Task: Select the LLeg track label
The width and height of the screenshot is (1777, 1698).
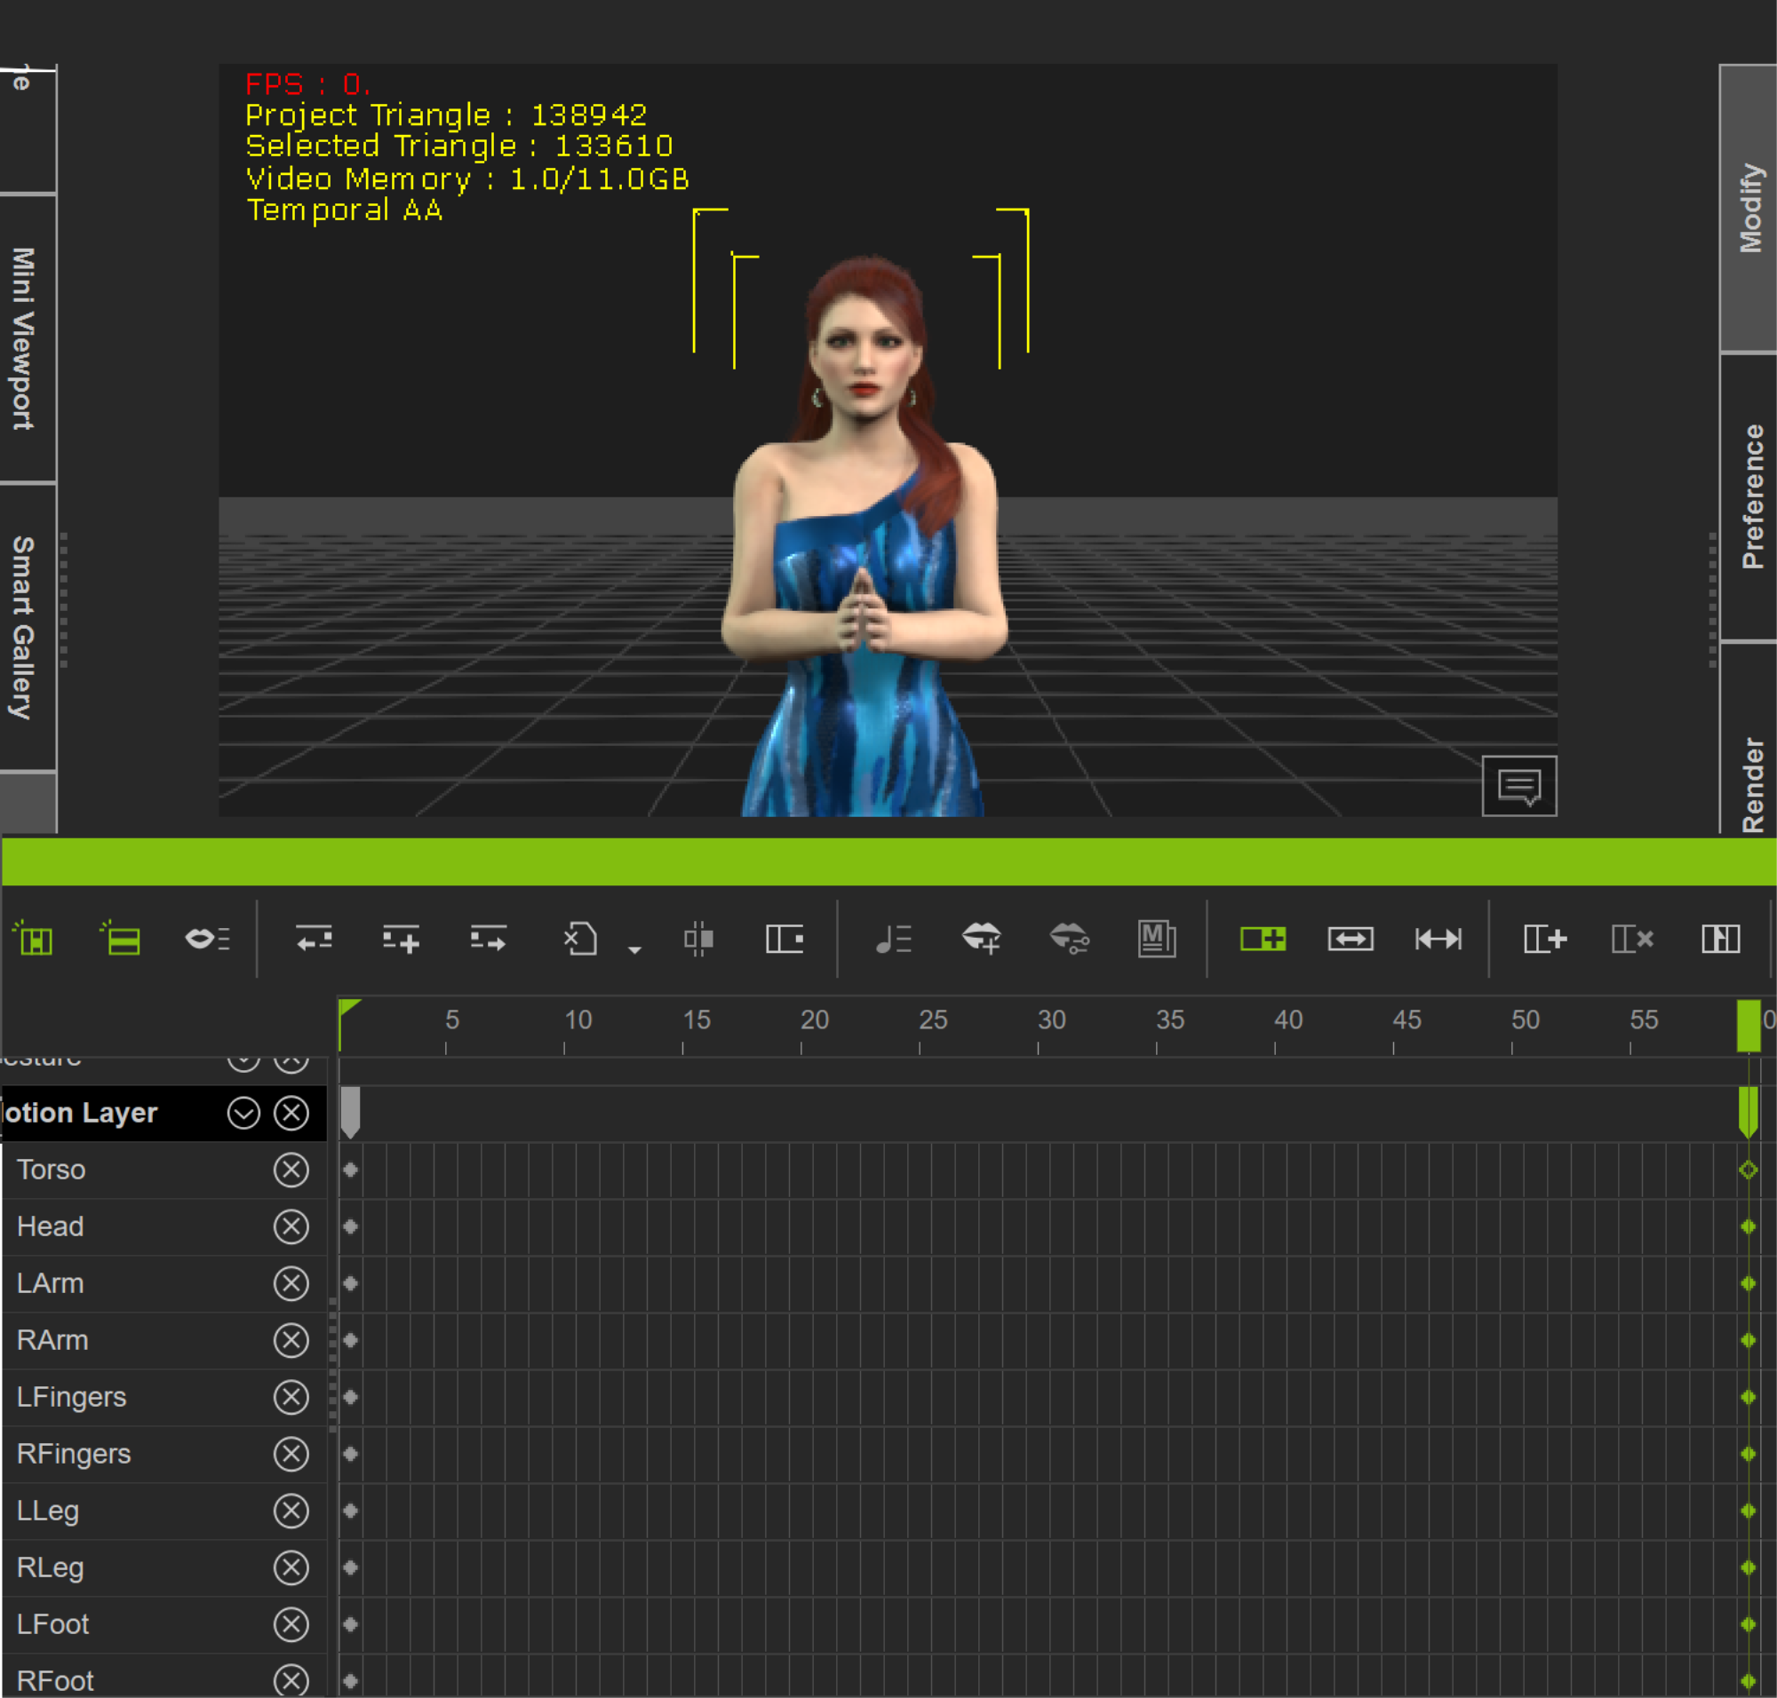Action: 48,1511
